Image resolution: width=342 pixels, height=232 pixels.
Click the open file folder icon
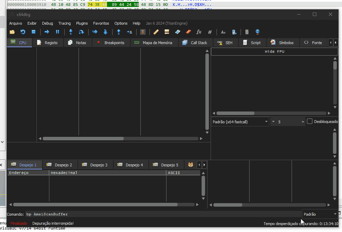point(12,32)
